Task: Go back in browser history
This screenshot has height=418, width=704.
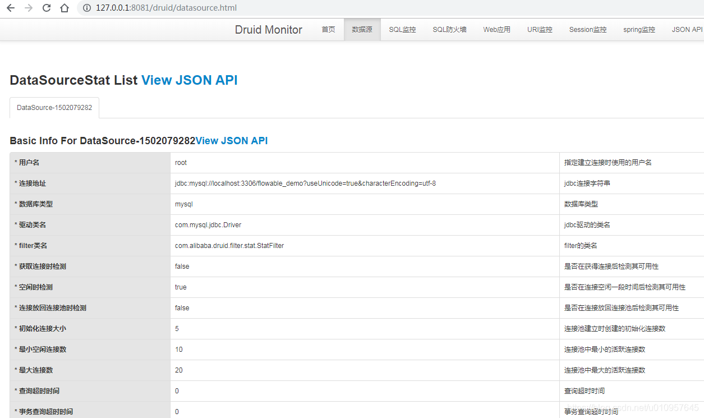Action: (11, 8)
